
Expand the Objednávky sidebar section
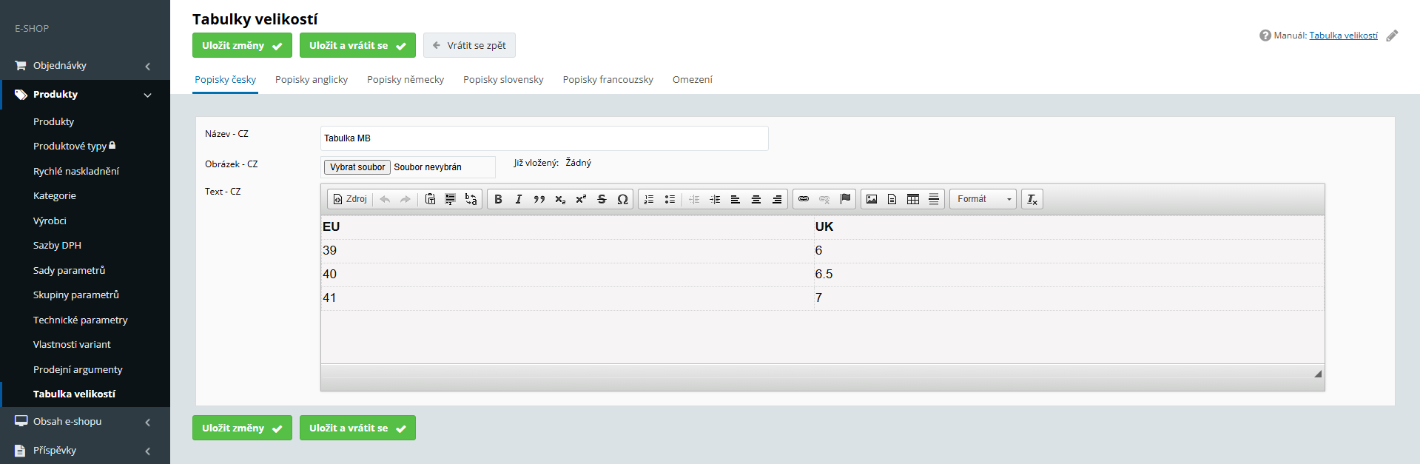pyautogui.click(x=85, y=66)
